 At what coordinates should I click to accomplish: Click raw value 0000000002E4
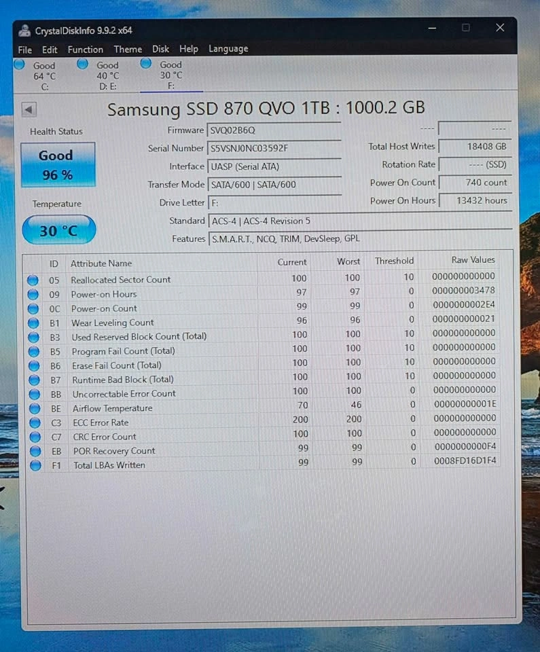tap(464, 305)
